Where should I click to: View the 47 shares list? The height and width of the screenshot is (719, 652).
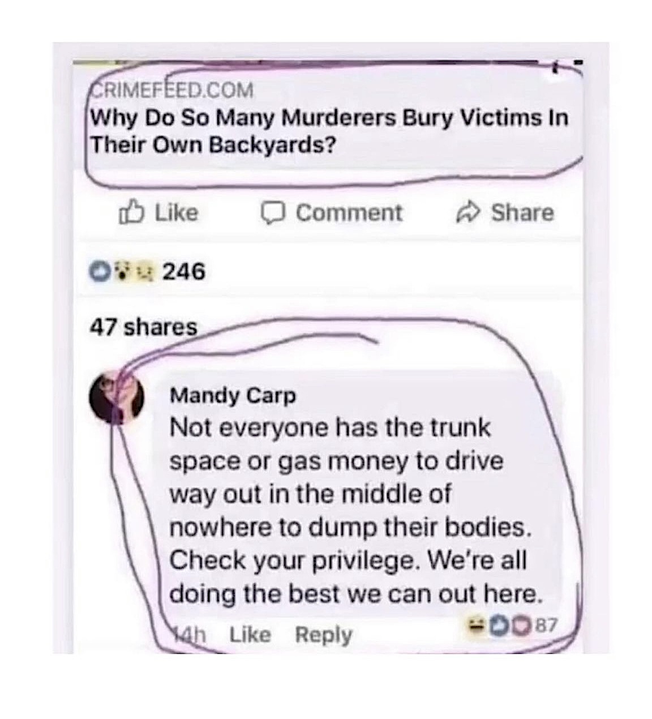tap(144, 327)
